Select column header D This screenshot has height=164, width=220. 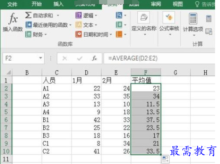click(86, 72)
